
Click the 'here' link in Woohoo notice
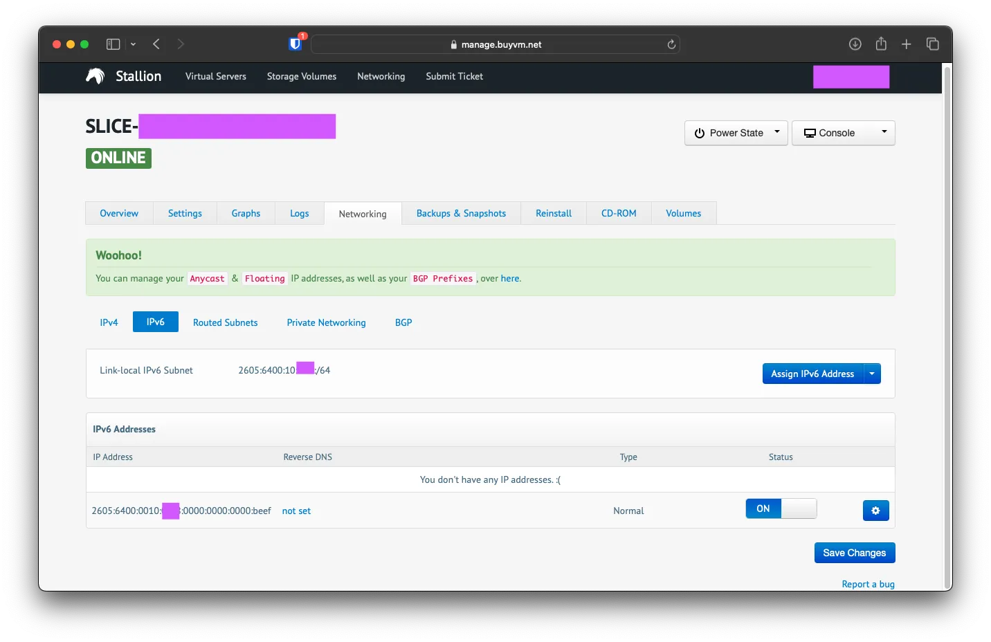click(510, 278)
